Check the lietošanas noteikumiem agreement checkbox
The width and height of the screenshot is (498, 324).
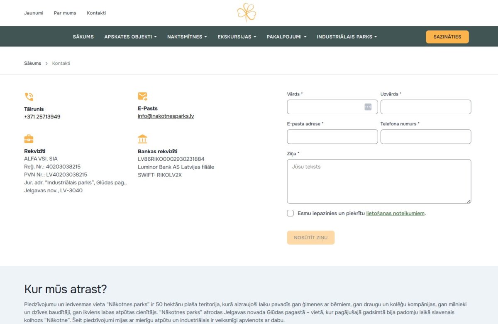[290, 213]
